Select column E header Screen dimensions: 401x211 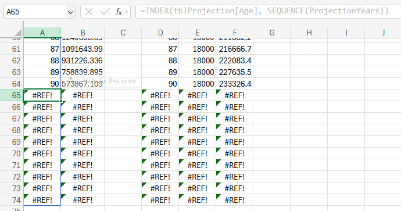198,33
